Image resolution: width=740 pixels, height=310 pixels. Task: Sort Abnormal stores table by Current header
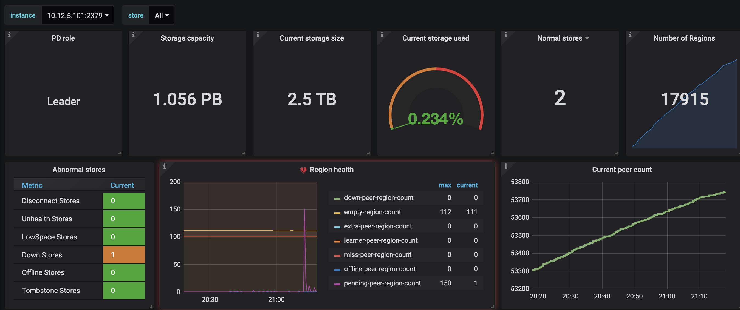pos(122,185)
